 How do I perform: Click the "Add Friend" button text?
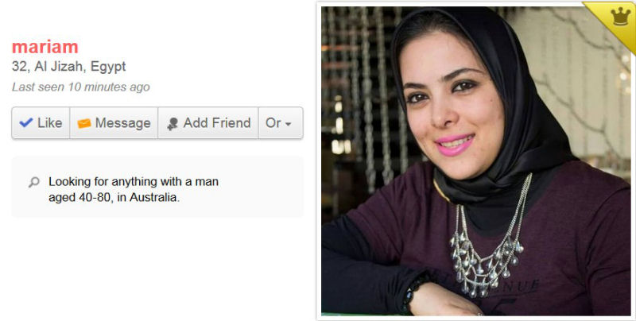217,123
